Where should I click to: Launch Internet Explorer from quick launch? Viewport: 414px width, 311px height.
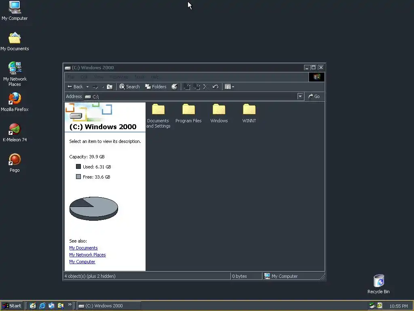point(42,306)
